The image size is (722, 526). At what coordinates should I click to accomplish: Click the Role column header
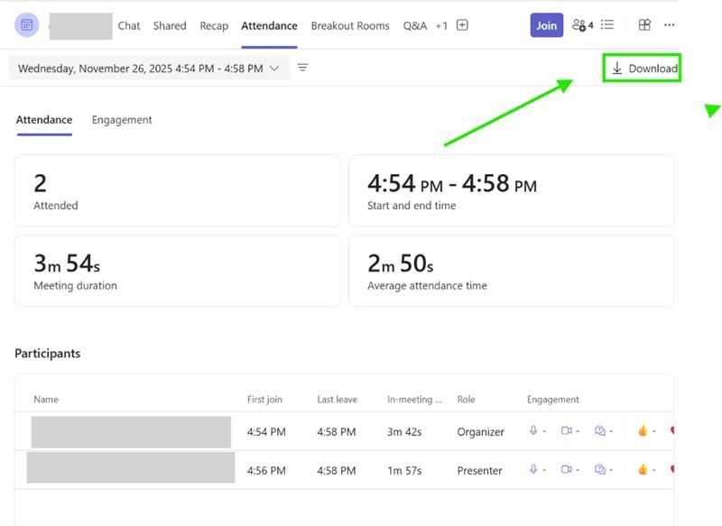(466, 399)
